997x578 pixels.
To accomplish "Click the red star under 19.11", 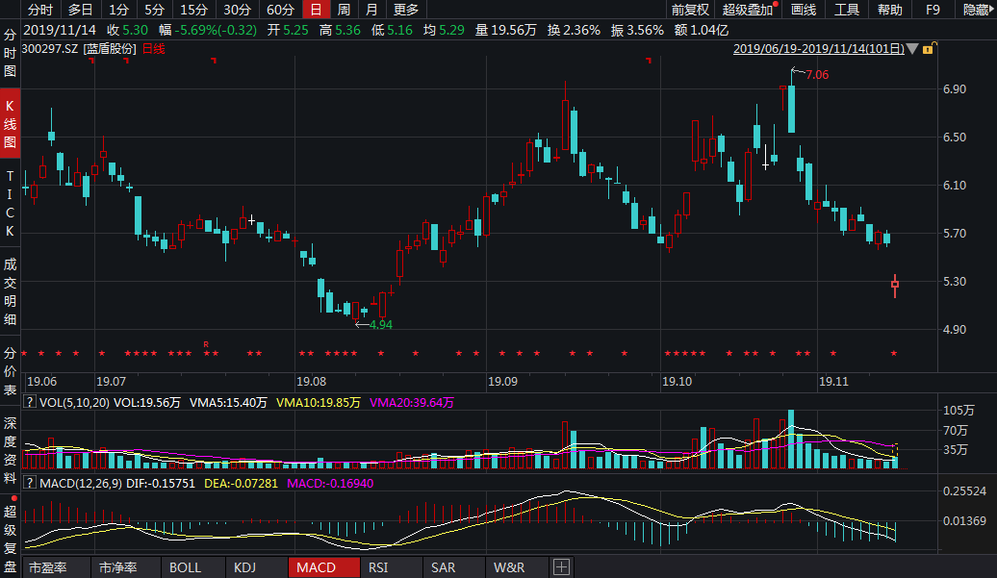I will pos(833,353).
